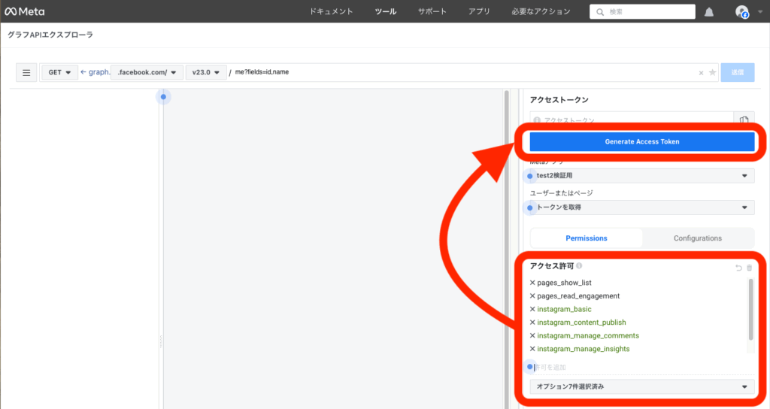Click the graph. back arrow link
The width and height of the screenshot is (770, 409).
point(95,72)
